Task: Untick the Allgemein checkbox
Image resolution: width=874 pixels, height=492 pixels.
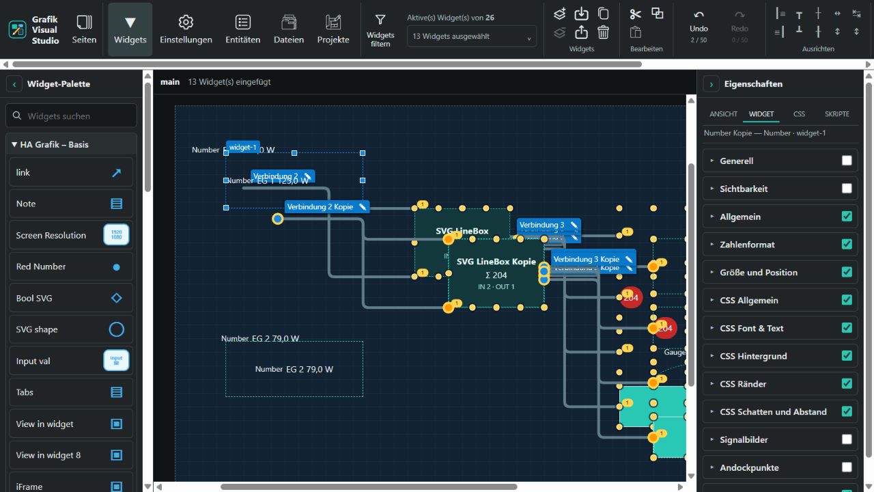Action: (x=847, y=217)
